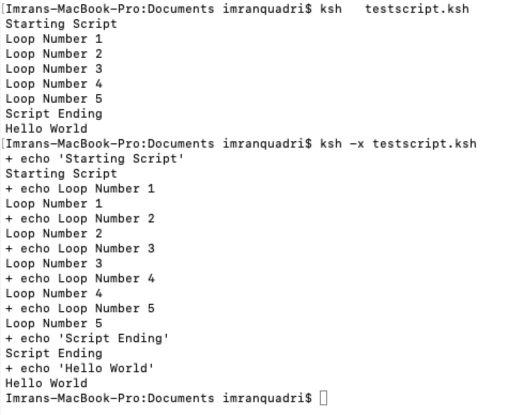Click the trace line "+ echo 'Hello World'"
Screen dimensions: 508x415
click(80, 368)
